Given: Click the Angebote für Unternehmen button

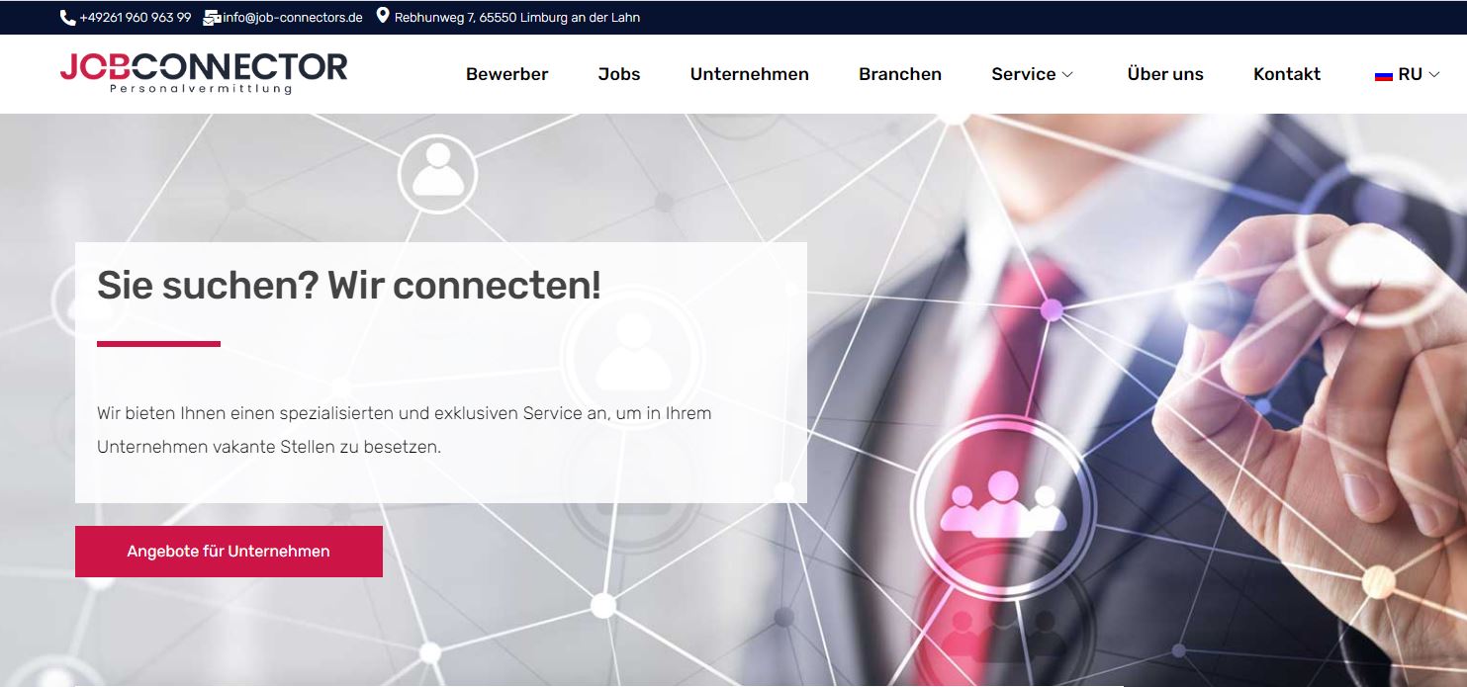Looking at the screenshot, I should (x=229, y=552).
